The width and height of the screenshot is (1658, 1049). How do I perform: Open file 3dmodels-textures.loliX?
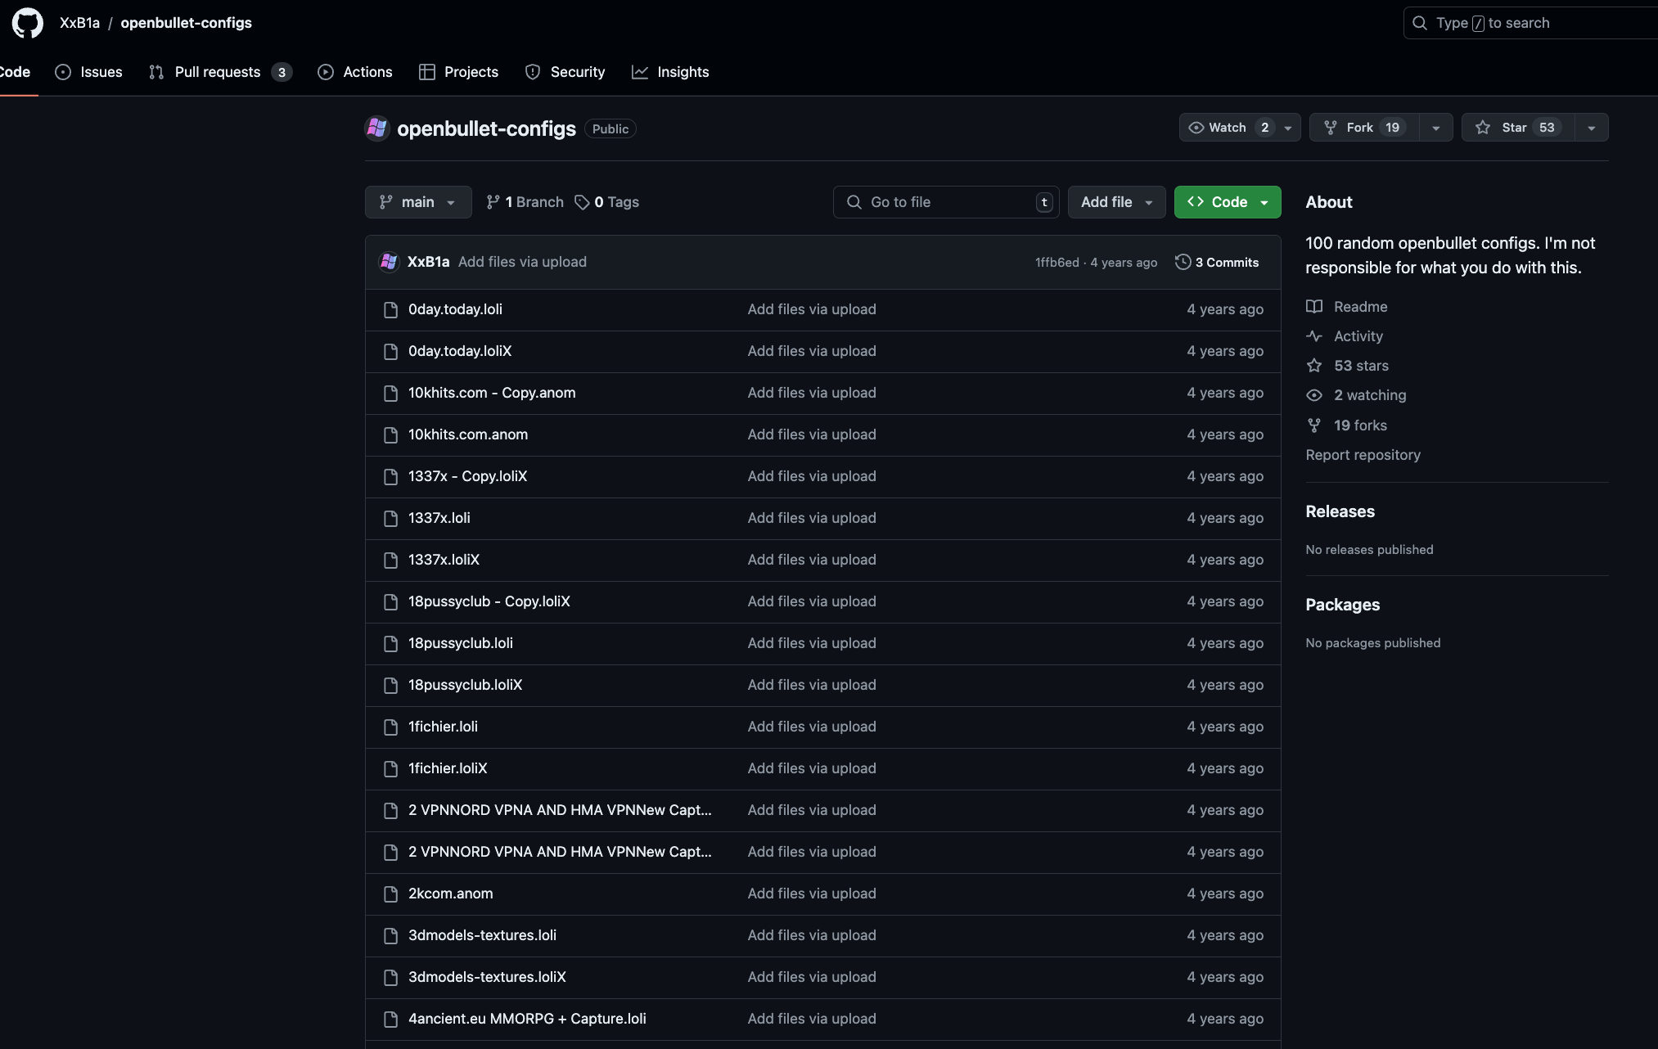coord(487,977)
